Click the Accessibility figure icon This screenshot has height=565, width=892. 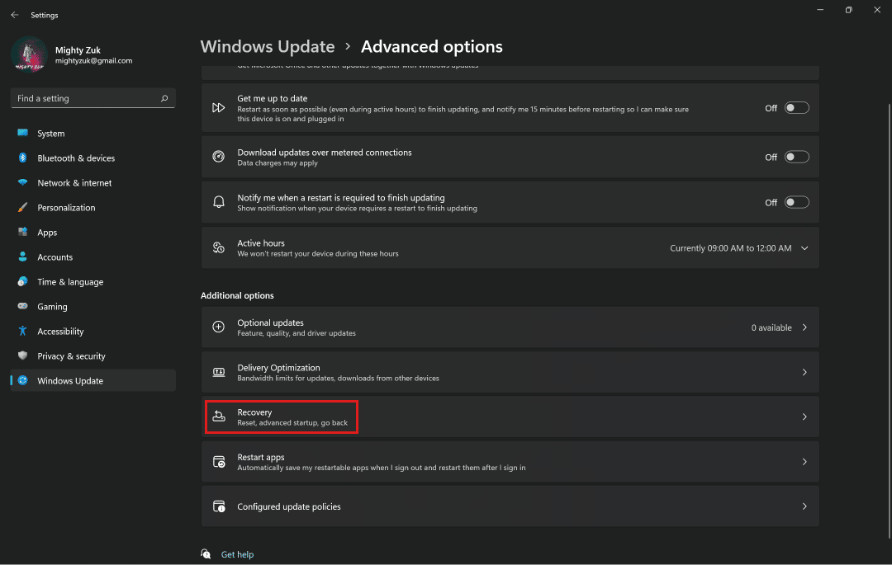(23, 331)
